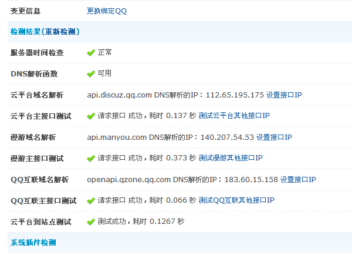
Task: Select the 云平台主接口测试 label
Action: (41, 116)
